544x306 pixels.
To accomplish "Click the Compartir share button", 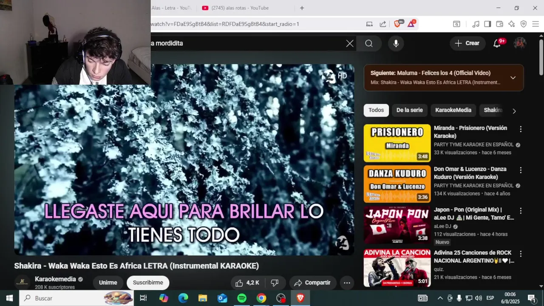I will coord(312,283).
